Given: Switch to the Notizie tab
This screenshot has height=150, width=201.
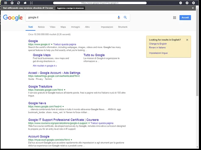Looking at the screenshot, I should [x=41, y=27].
